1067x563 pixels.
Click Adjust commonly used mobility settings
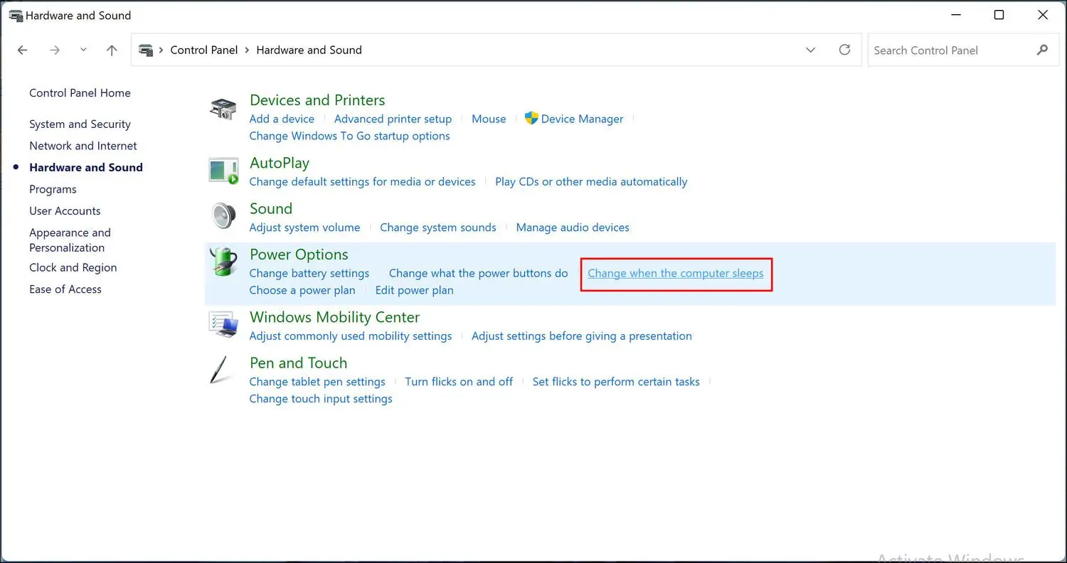351,336
